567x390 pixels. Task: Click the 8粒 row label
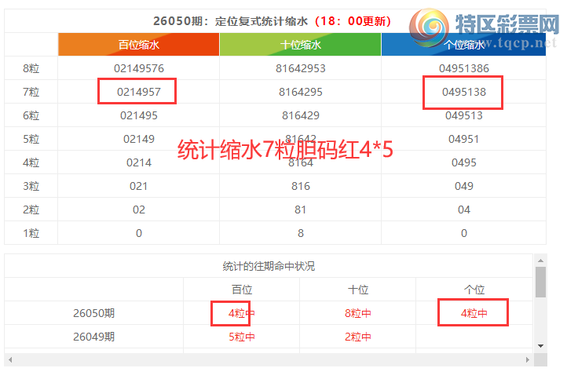31,68
